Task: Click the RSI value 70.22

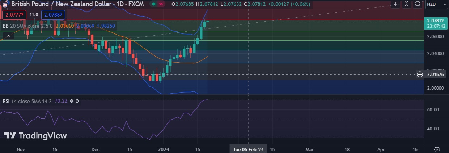Action: 61,101
